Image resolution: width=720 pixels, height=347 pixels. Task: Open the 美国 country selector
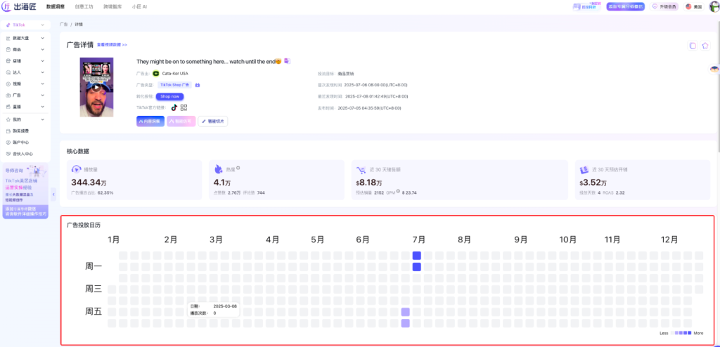(693, 6)
